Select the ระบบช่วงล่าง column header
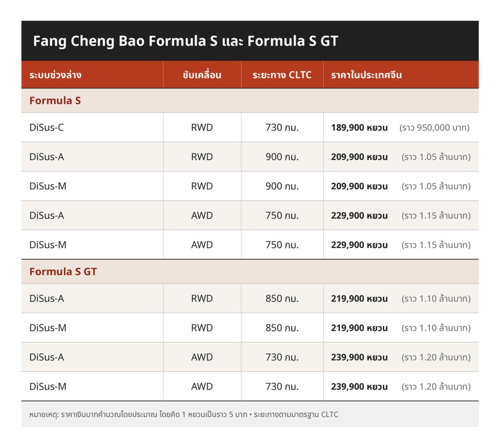The image size is (500, 448). pos(55,75)
